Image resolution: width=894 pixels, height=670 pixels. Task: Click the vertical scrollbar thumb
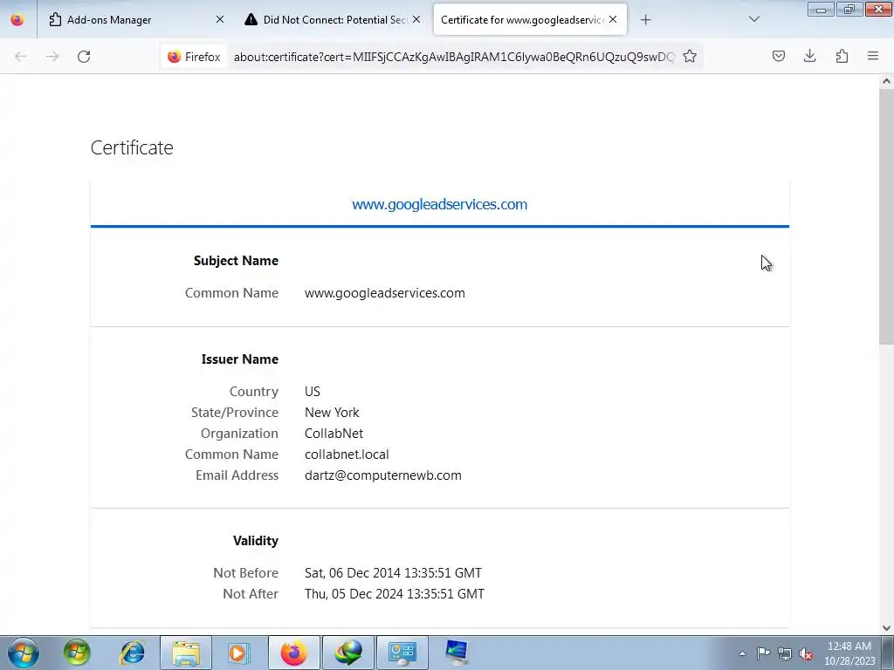886,216
